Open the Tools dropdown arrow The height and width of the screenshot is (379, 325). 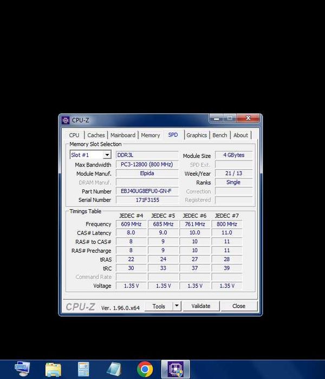(x=177, y=306)
